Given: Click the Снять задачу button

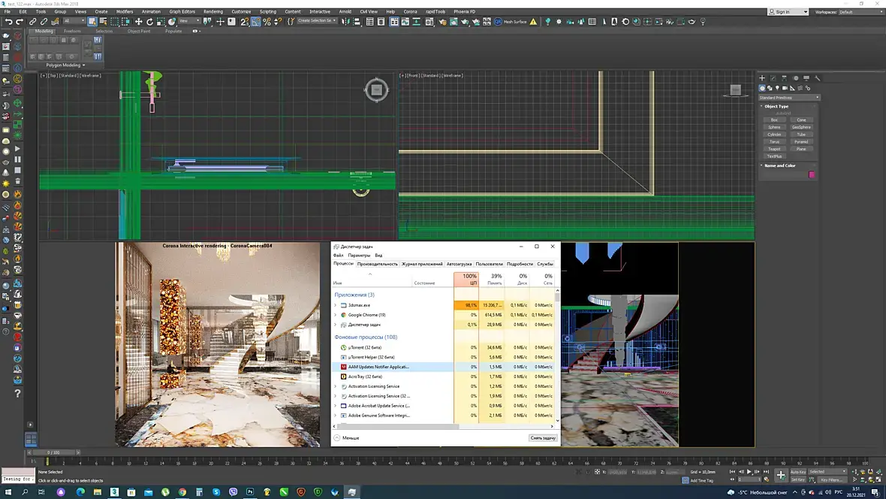Looking at the screenshot, I should [542, 437].
